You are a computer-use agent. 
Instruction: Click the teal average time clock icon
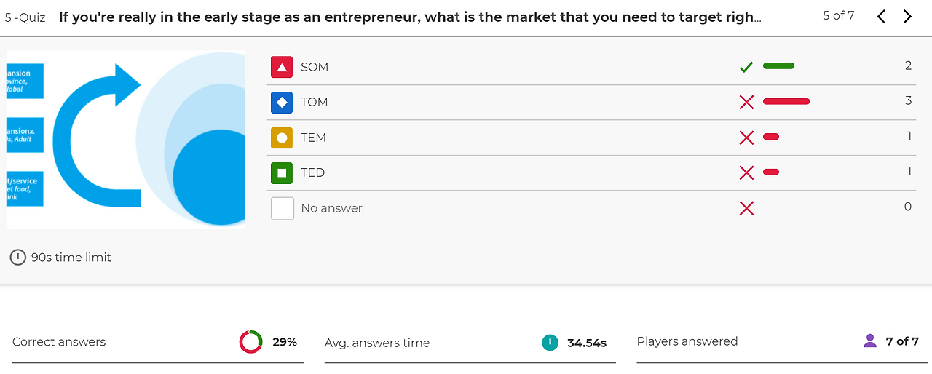point(550,342)
